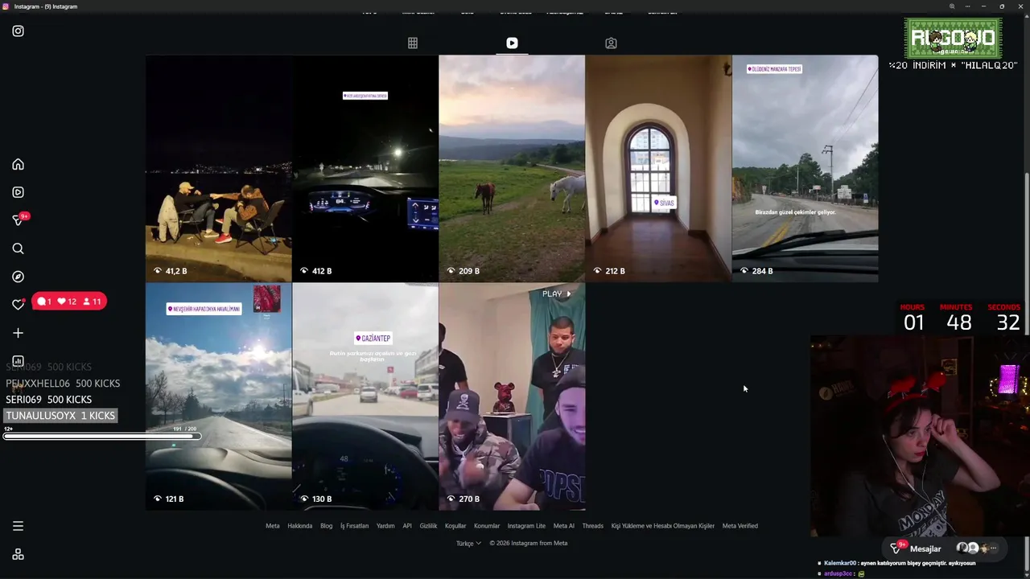
Task: Open the reel with 270 B views
Action: pyautogui.click(x=512, y=396)
